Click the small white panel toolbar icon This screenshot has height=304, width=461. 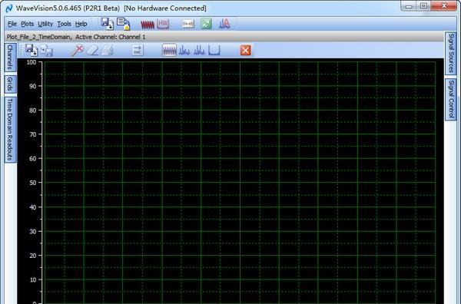(188, 24)
